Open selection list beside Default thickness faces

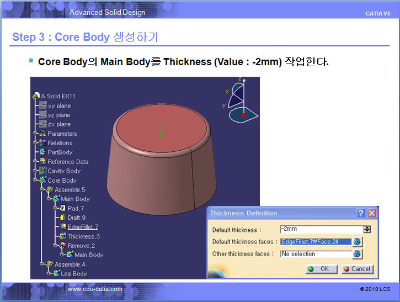coord(358,242)
